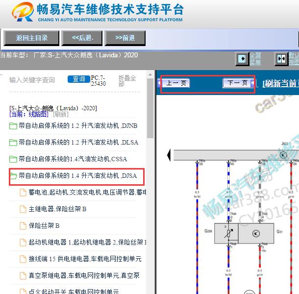The width and height of the screenshot is (299, 294).
Task: Click folder icon beside the DLSA entry
Action: [x=13, y=143]
